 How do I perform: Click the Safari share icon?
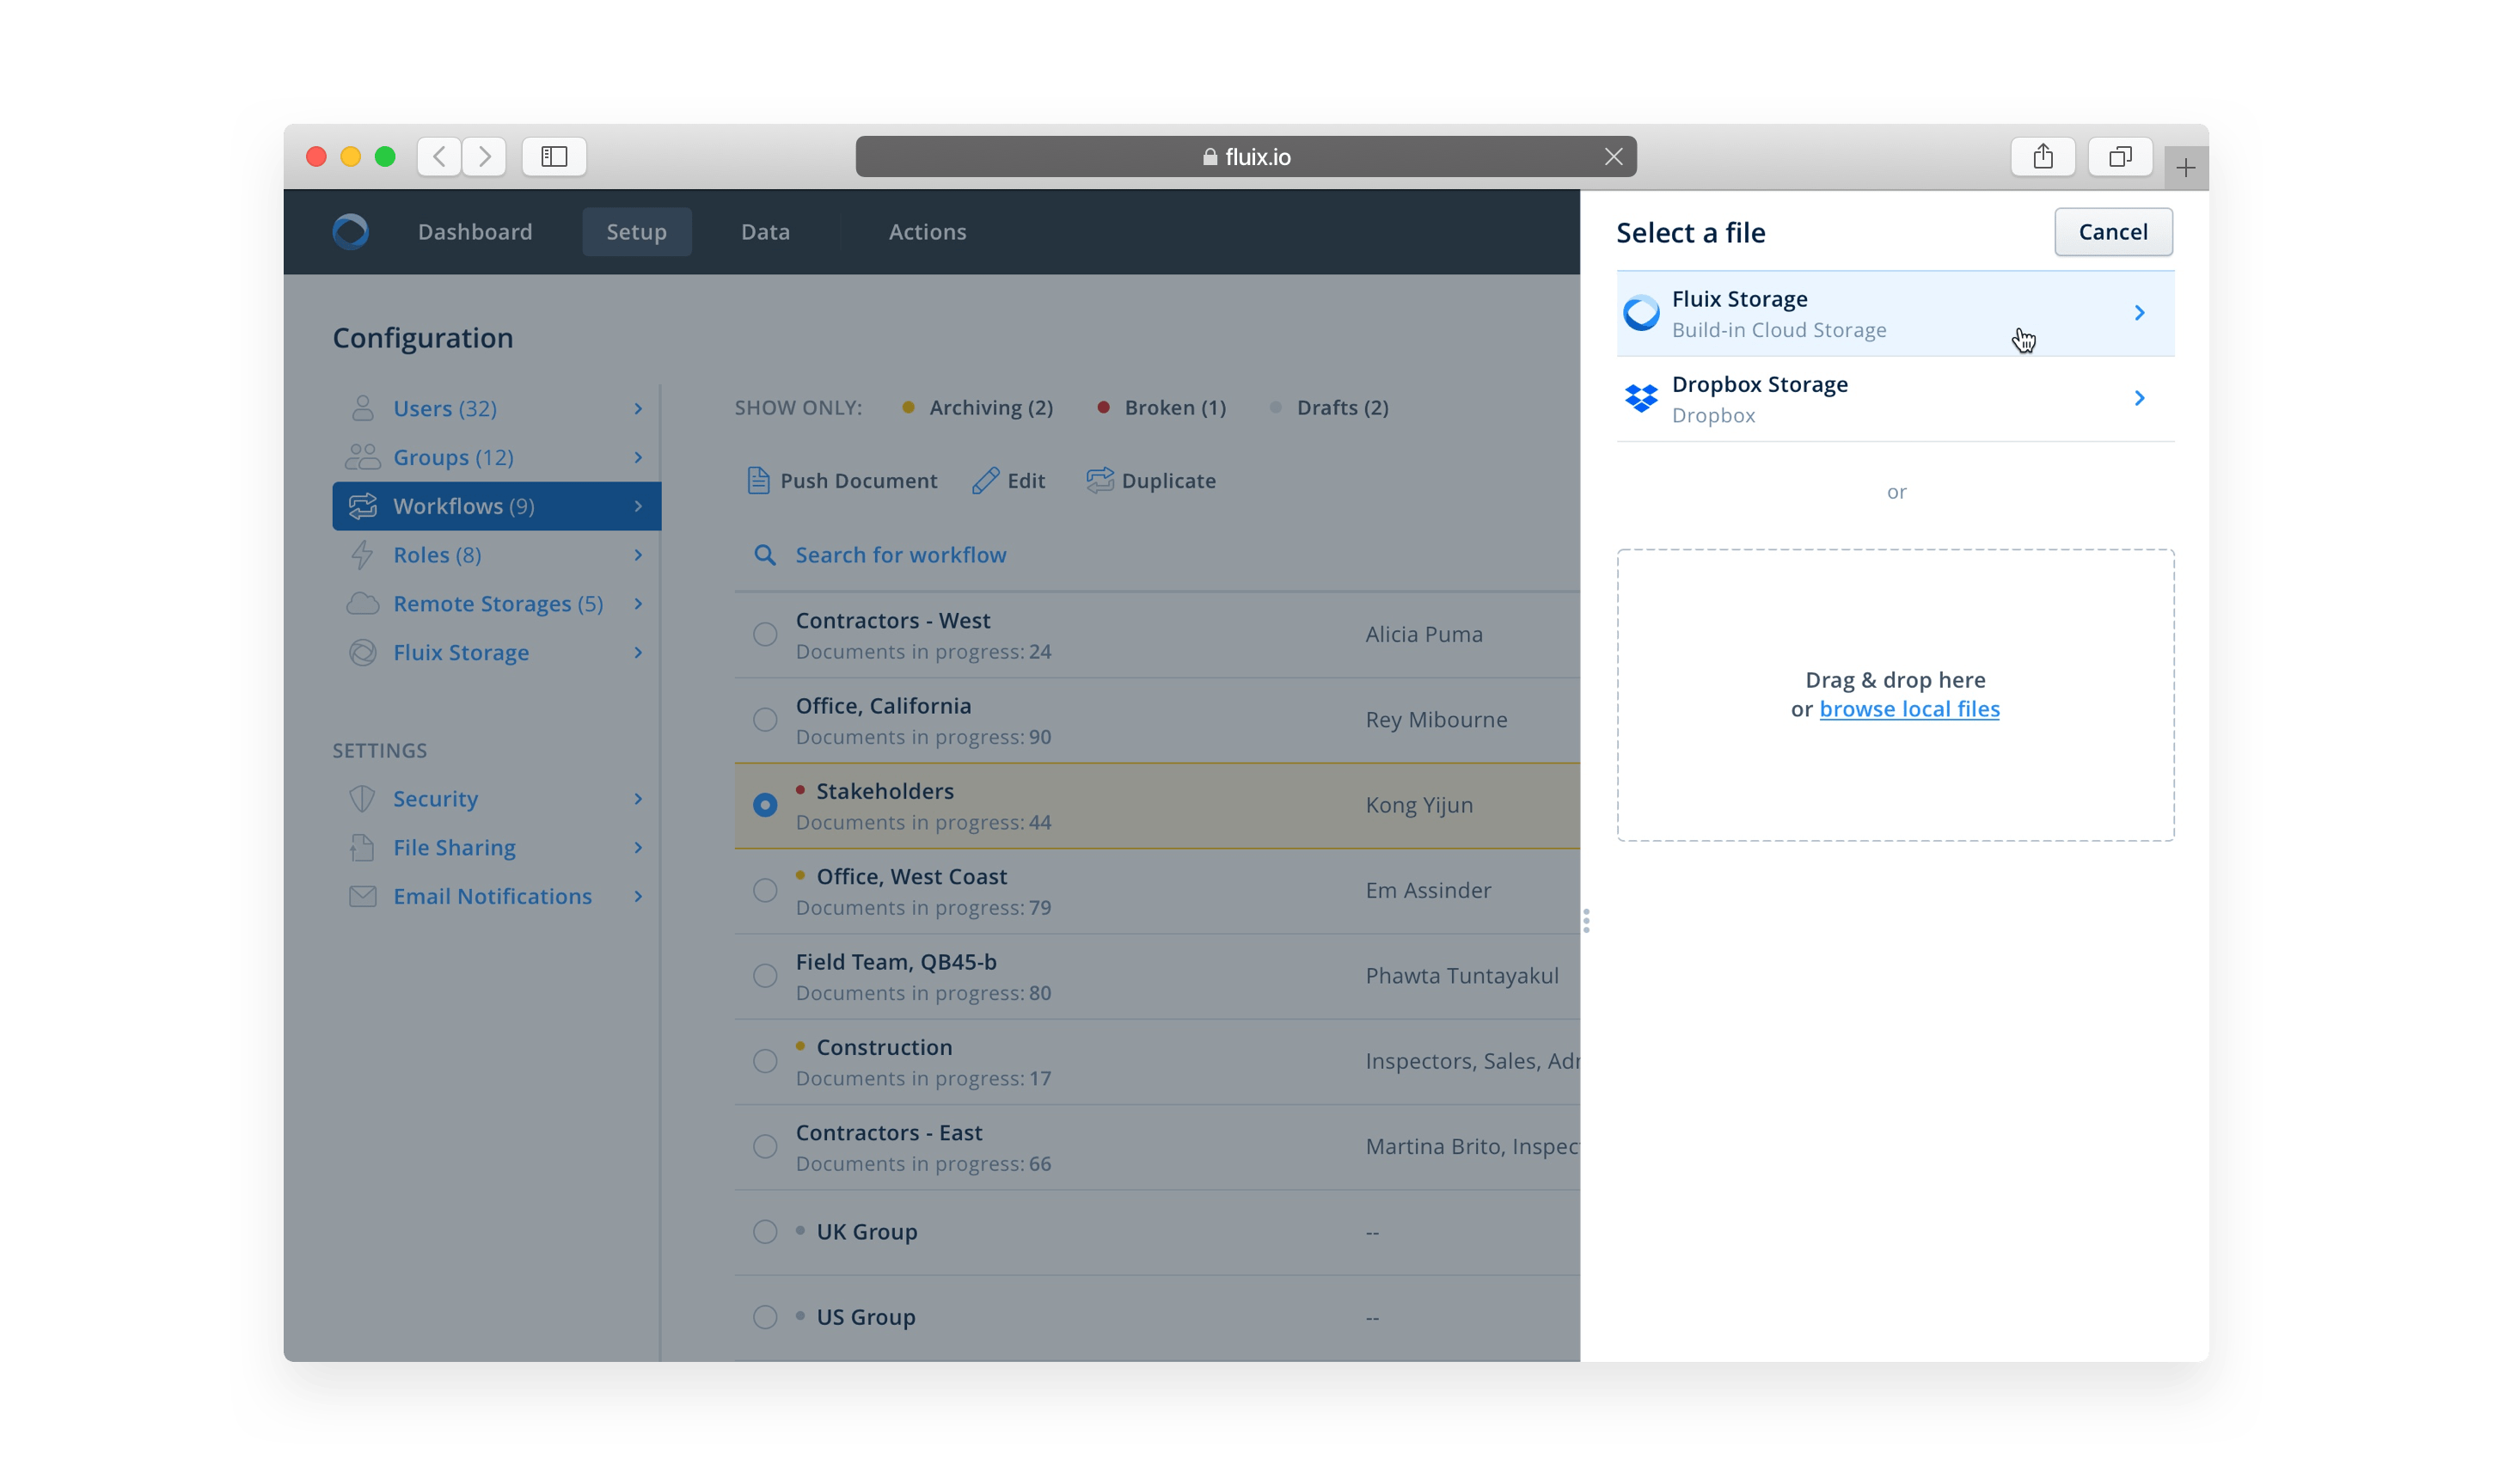coord(2043,157)
